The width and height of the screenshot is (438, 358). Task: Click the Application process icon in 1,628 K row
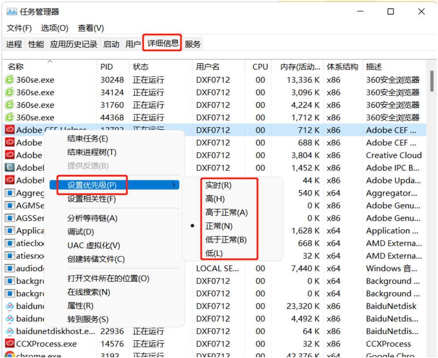(10, 230)
